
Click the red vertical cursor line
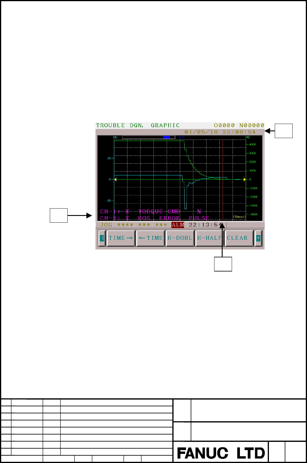(x=223, y=179)
